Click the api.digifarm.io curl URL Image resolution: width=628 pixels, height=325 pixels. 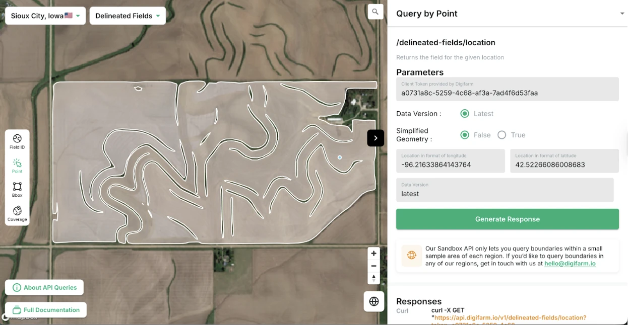point(509,317)
